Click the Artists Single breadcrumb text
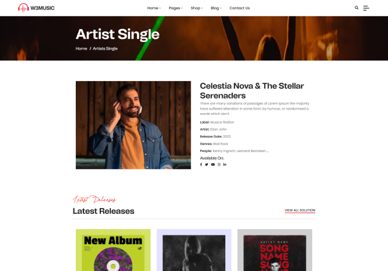 [x=105, y=48]
